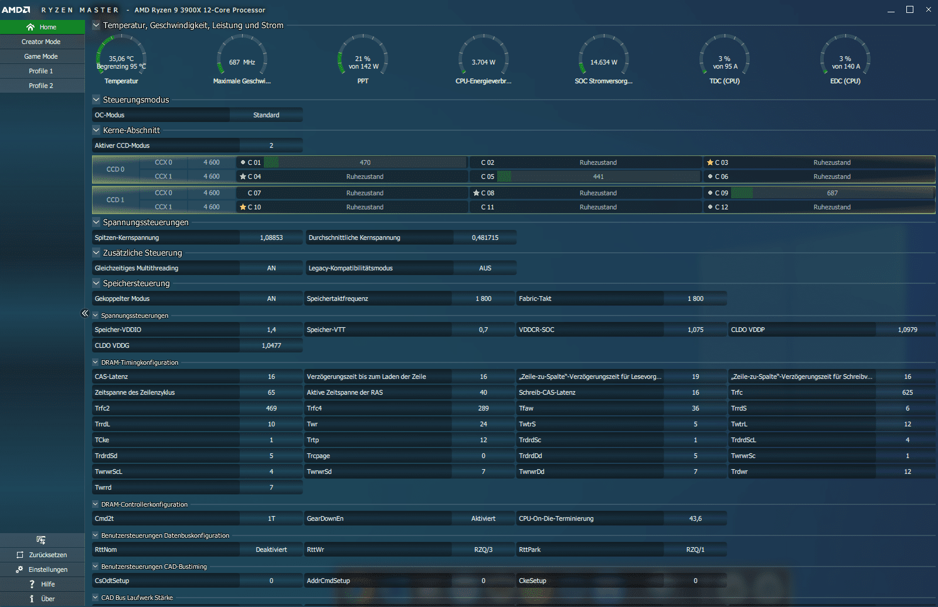Click the gold star on core C 03
This screenshot has width=938, height=607.
point(710,162)
